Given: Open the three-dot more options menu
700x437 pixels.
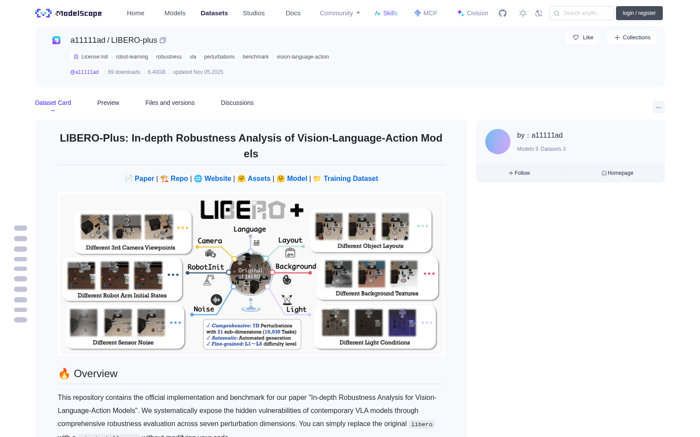Looking at the screenshot, I should pyautogui.click(x=658, y=107).
